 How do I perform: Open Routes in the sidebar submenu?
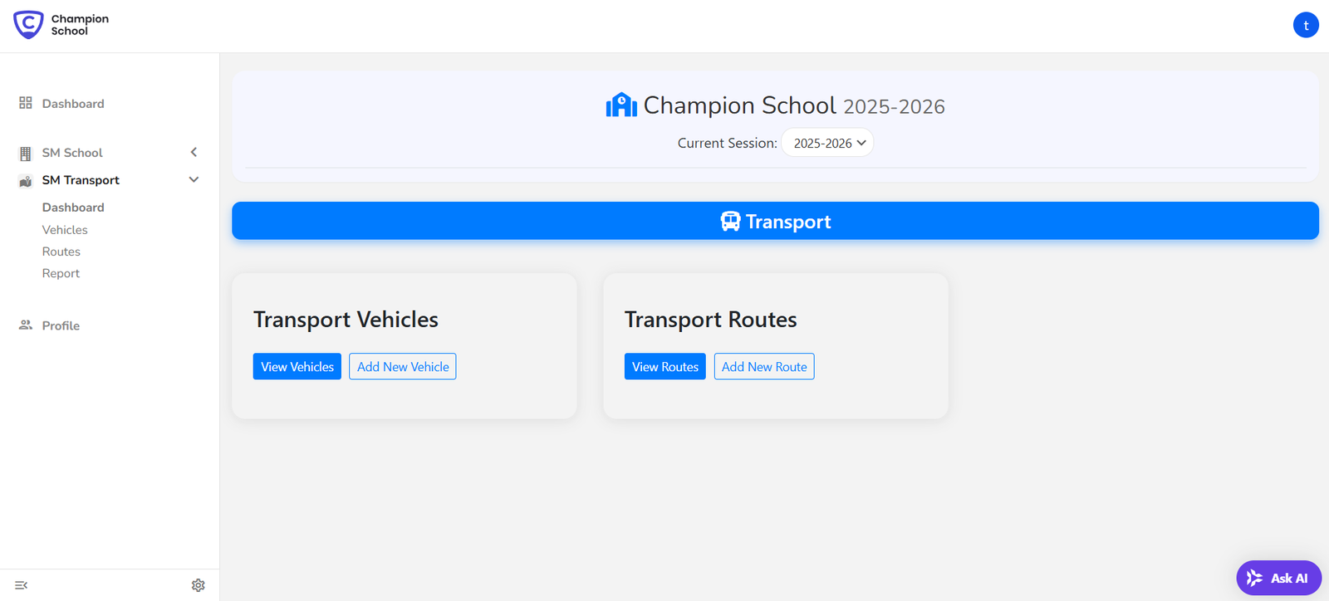click(61, 252)
